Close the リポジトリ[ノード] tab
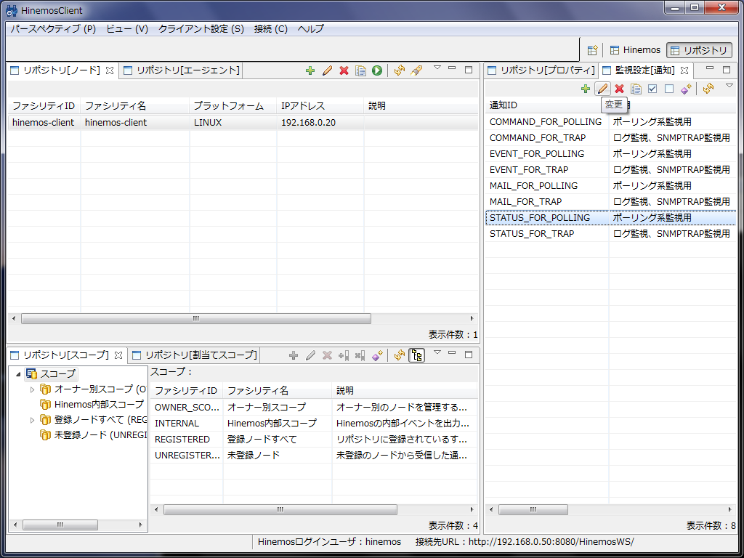Image resolution: width=744 pixels, height=558 pixels. [110, 70]
